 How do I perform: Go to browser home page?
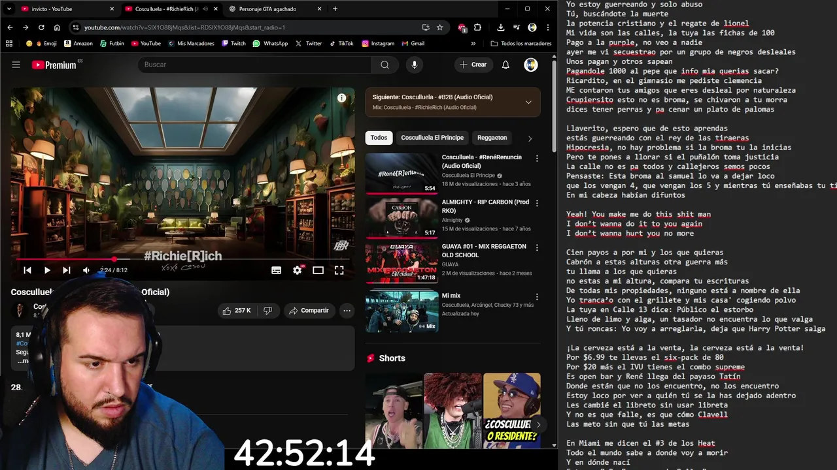pos(57,27)
